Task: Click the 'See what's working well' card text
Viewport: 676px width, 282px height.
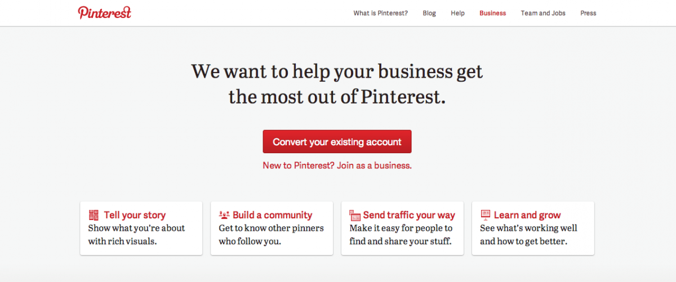Action: coord(528,229)
